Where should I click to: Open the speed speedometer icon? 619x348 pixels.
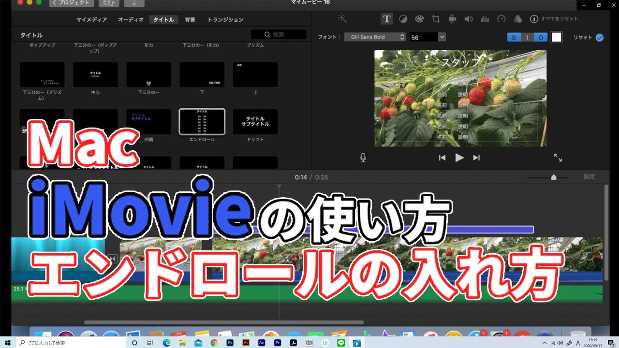pyautogui.click(x=501, y=19)
